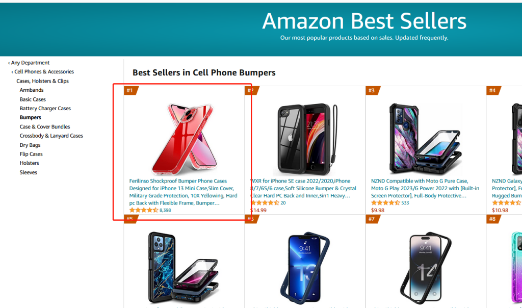The width and height of the screenshot is (522, 308).
Task: Go up to Cell Phones & Accessories
Action: 43,71
